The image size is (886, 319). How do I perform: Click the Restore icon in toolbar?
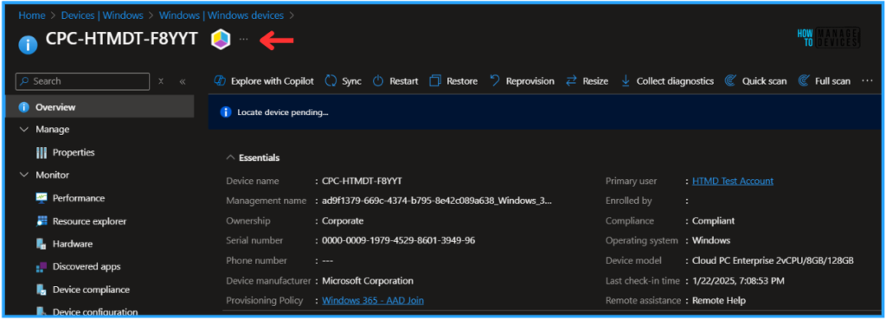click(x=435, y=81)
